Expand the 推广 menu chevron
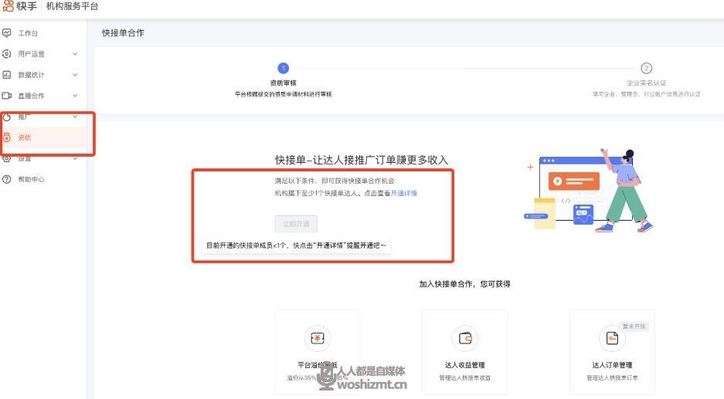This screenshot has width=724, height=399. (x=75, y=117)
